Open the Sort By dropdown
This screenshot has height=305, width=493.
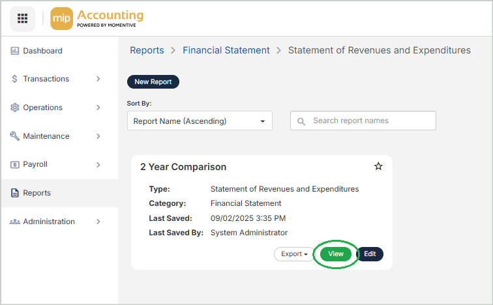pyautogui.click(x=200, y=121)
